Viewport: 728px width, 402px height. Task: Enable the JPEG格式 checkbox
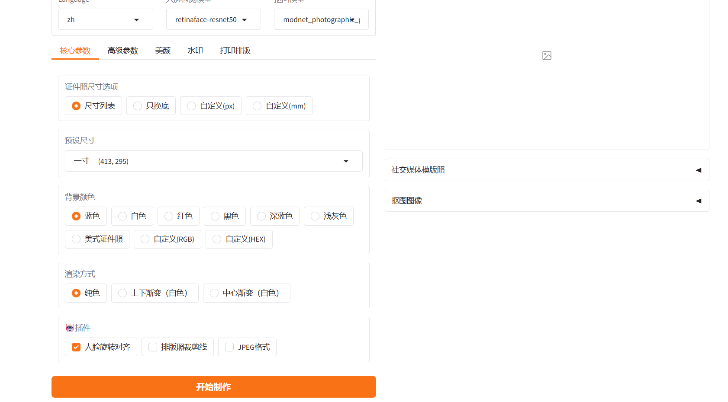click(x=229, y=347)
